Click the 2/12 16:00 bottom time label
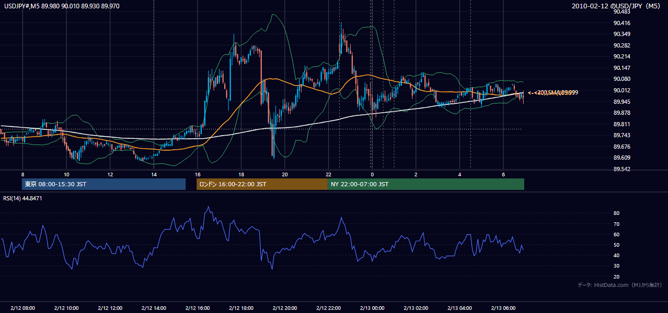668x313 pixels. 197,308
